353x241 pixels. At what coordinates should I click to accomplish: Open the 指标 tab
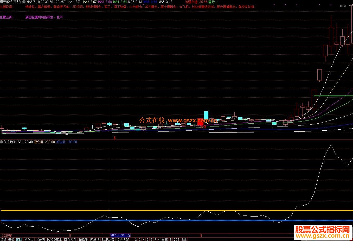(x=3, y=239)
